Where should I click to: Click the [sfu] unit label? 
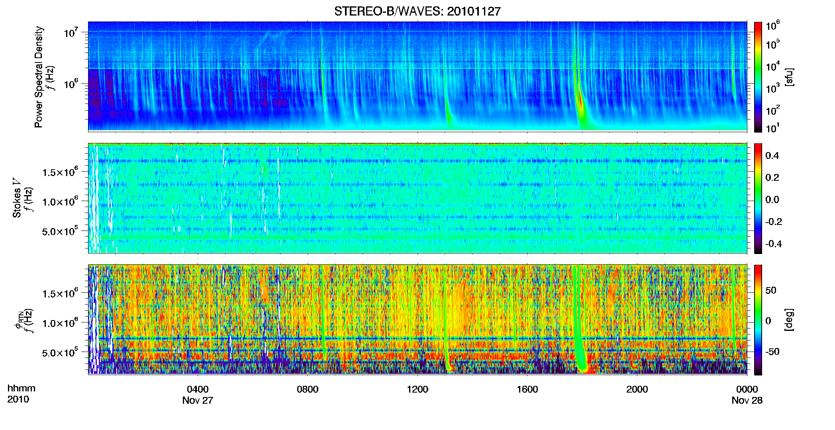[x=789, y=77]
